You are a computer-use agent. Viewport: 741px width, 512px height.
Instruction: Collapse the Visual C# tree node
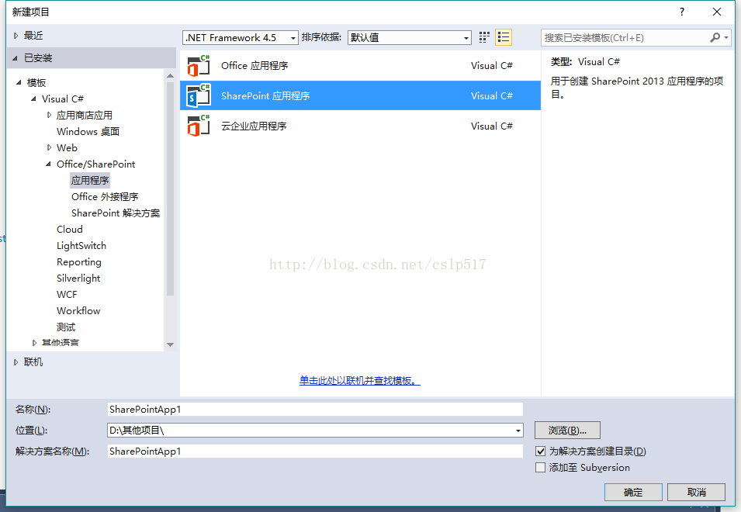(x=33, y=99)
